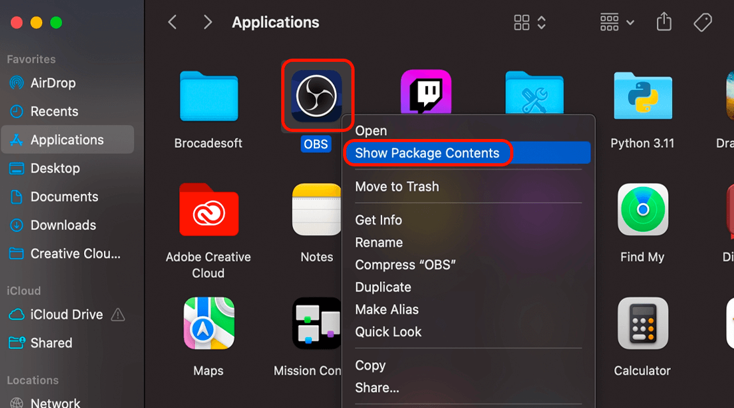Select Show Package Contents menu entry
Viewport: 734px width, 408px height.
pyautogui.click(x=427, y=153)
